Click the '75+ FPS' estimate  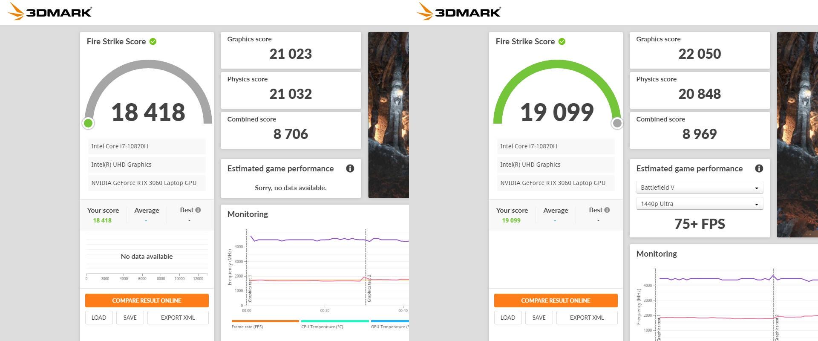pos(700,224)
